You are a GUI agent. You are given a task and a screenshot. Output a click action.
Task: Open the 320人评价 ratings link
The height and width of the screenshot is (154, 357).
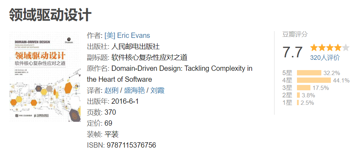[x=325, y=58]
